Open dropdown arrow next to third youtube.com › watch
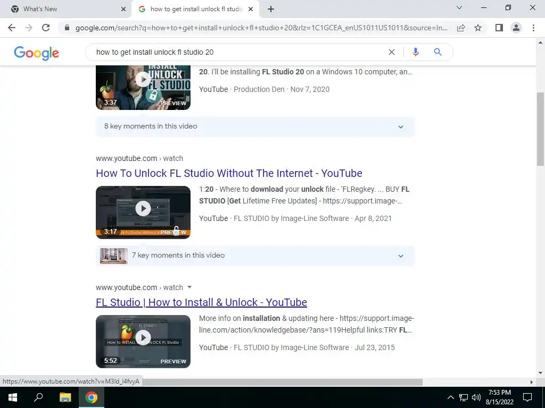Screen dimensions: 545x408 [x=189, y=287]
